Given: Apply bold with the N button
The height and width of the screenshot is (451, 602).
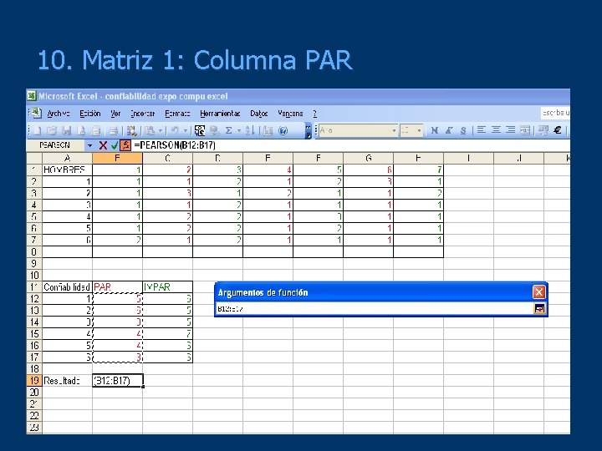Looking at the screenshot, I should pyautogui.click(x=435, y=131).
